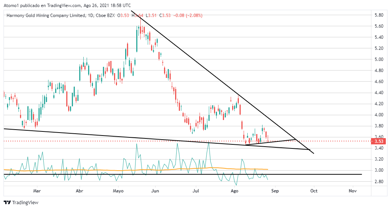Click the TradingView logo
Screen dimensions: 391x209
click(21, 202)
